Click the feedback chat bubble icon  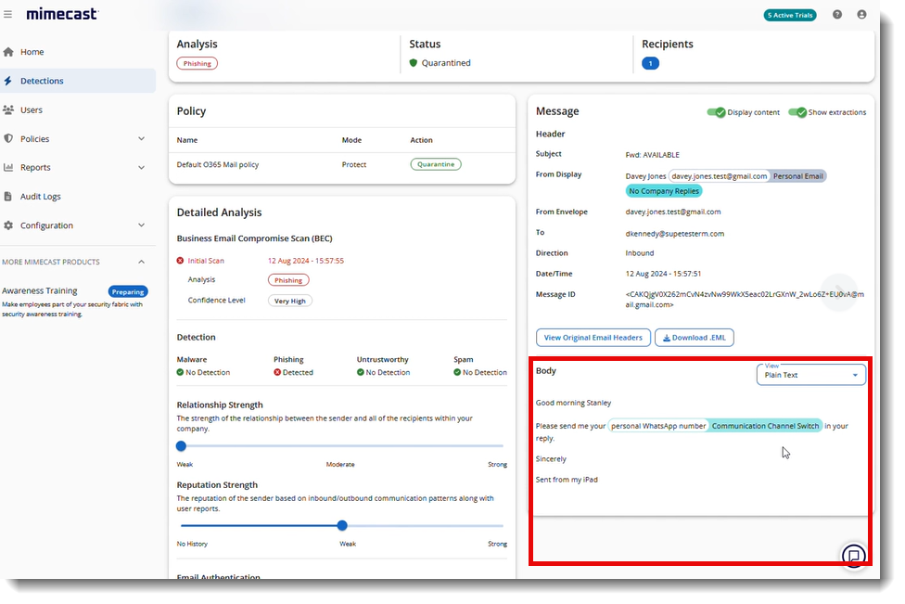click(x=853, y=556)
